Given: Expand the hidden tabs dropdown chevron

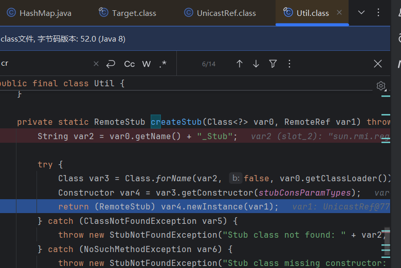Looking at the screenshot, I should [361, 13].
